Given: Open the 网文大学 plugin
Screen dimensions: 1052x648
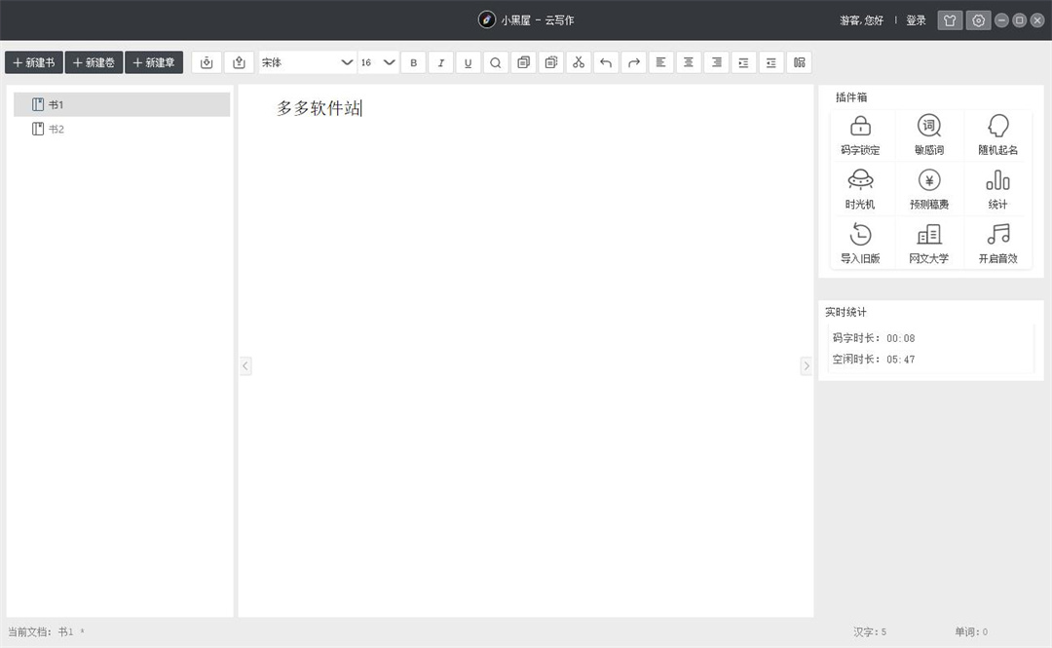Looking at the screenshot, I should (x=929, y=243).
